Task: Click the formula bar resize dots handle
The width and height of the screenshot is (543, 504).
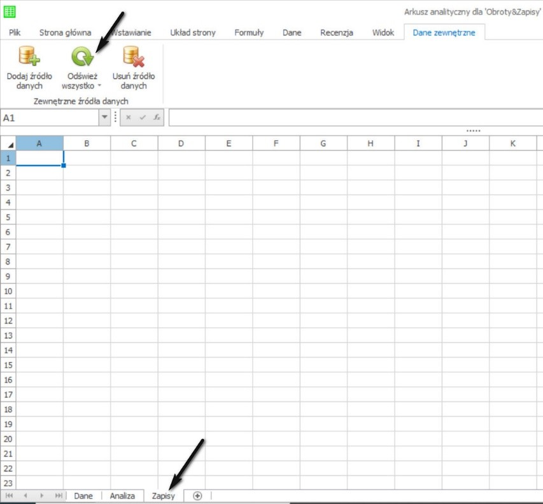Action: click(474, 130)
